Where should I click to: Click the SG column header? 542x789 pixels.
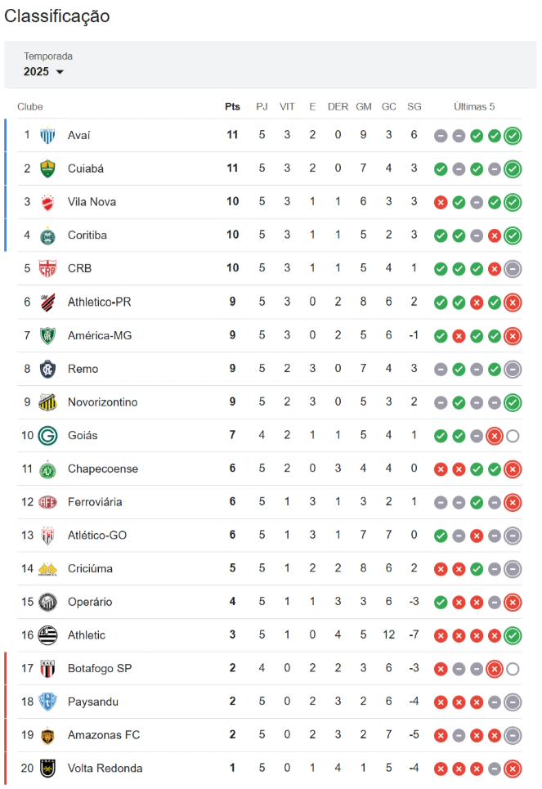pyautogui.click(x=414, y=106)
